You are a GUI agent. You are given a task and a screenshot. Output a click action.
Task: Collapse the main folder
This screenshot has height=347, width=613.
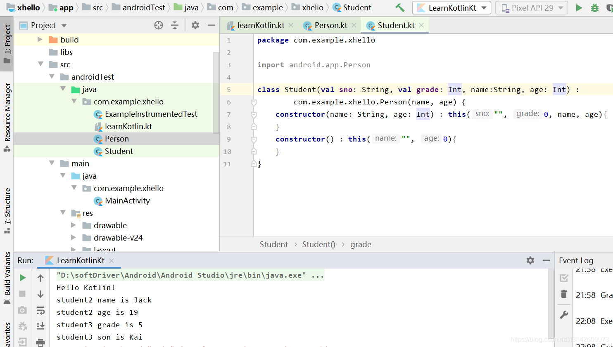52,163
